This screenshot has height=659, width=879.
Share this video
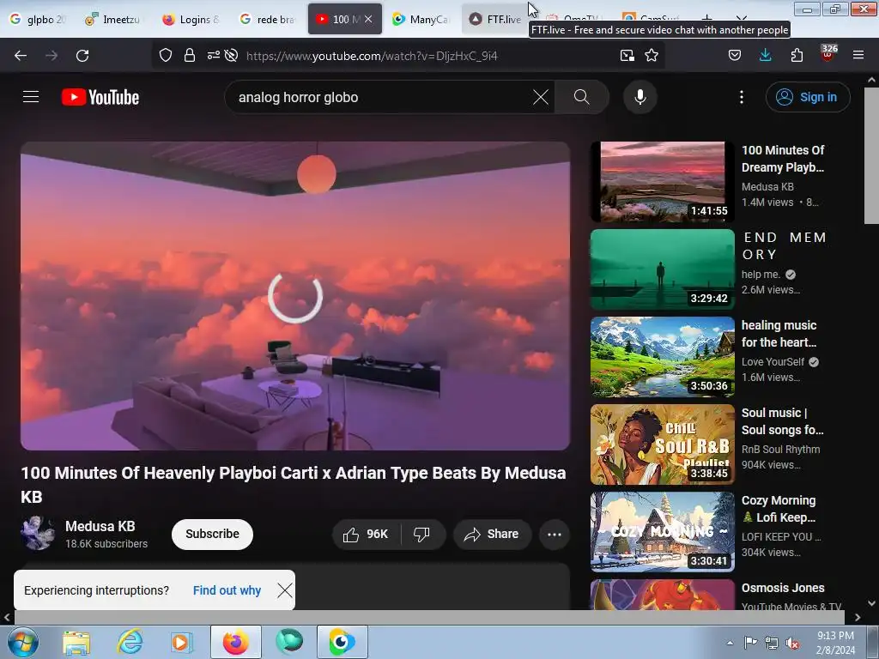(x=491, y=534)
